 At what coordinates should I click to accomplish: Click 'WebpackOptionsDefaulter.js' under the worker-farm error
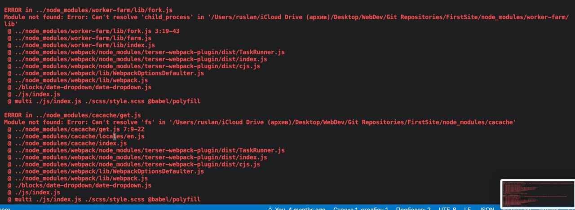pos(106,73)
